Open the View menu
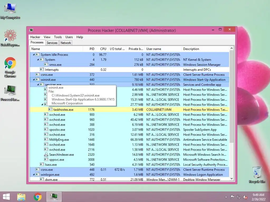 pos(47,37)
